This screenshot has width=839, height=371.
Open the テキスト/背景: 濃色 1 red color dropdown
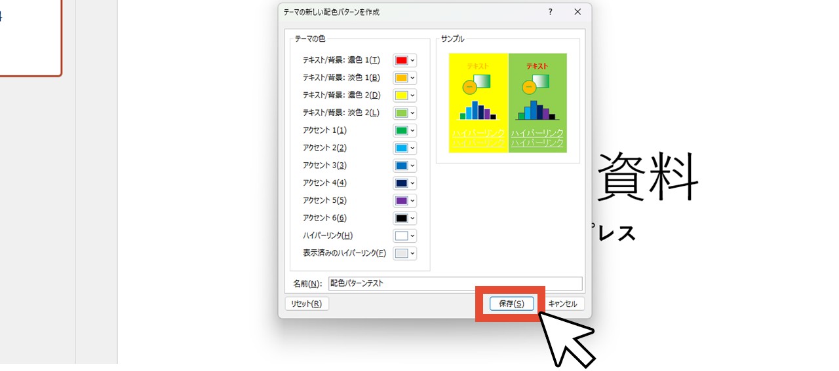point(404,60)
